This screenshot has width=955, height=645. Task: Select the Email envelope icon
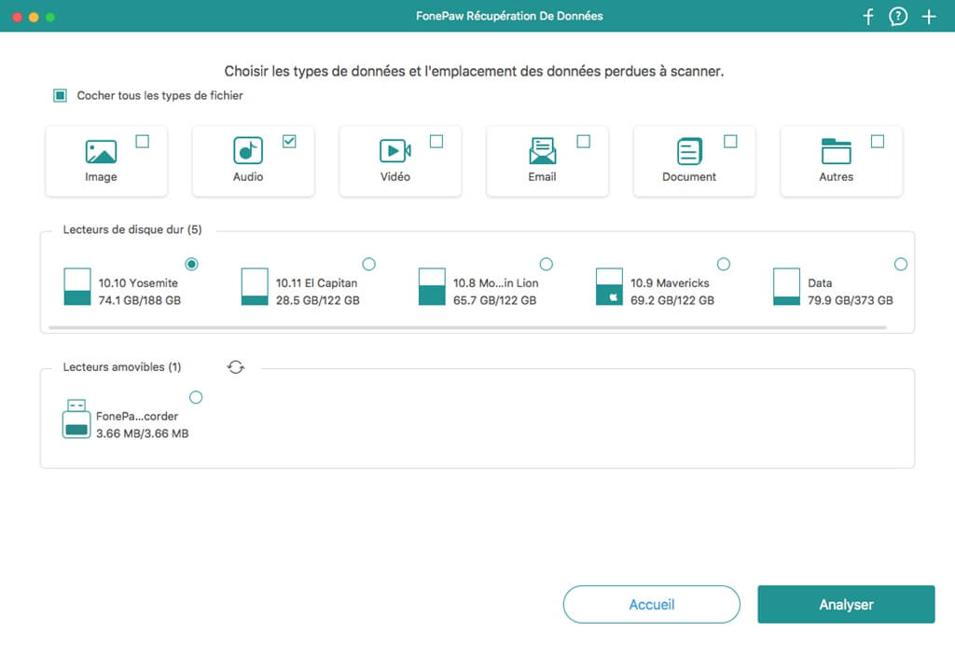542,151
